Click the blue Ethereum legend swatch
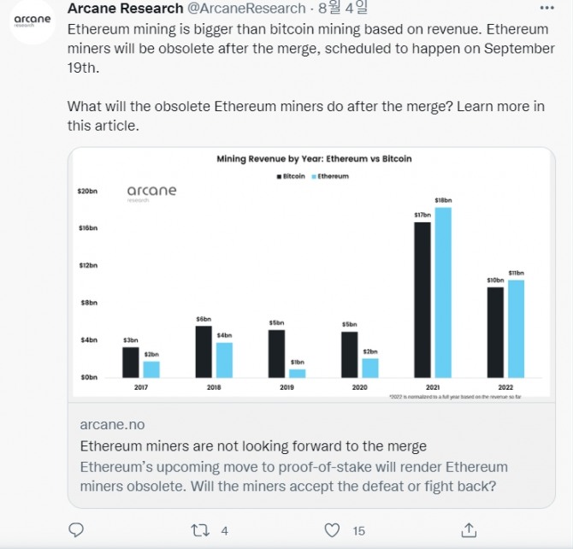This screenshot has width=573, height=549. [x=314, y=177]
